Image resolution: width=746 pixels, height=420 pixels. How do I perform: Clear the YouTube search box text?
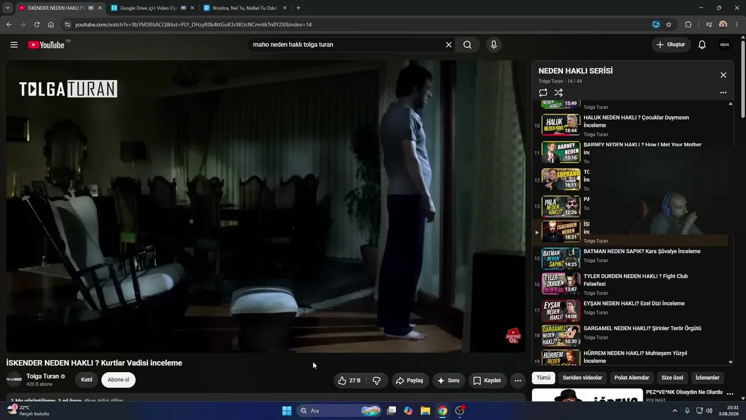tap(449, 45)
